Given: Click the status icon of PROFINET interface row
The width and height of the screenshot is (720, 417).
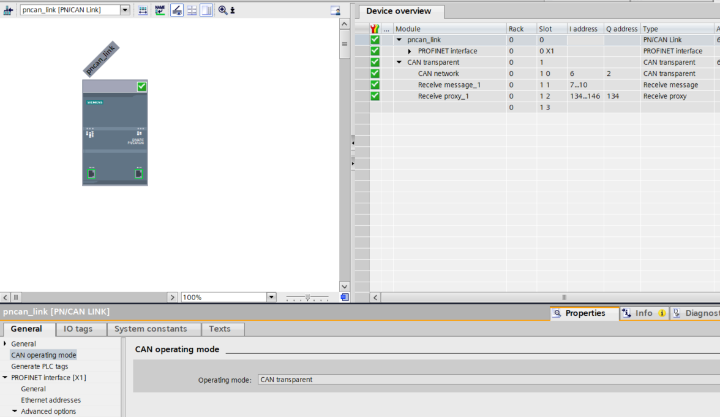Looking at the screenshot, I should pyautogui.click(x=375, y=51).
